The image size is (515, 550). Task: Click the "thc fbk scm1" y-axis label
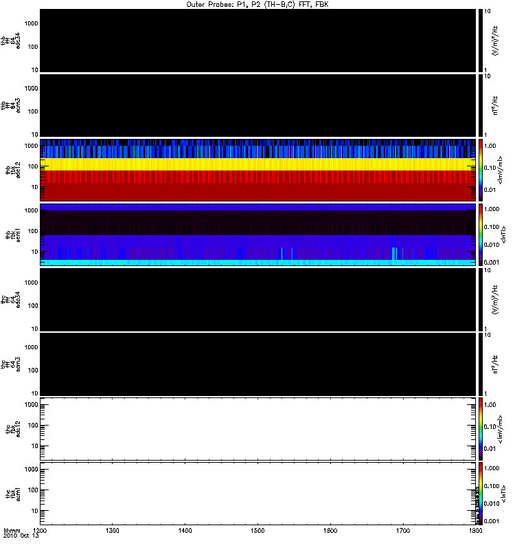tap(13, 494)
